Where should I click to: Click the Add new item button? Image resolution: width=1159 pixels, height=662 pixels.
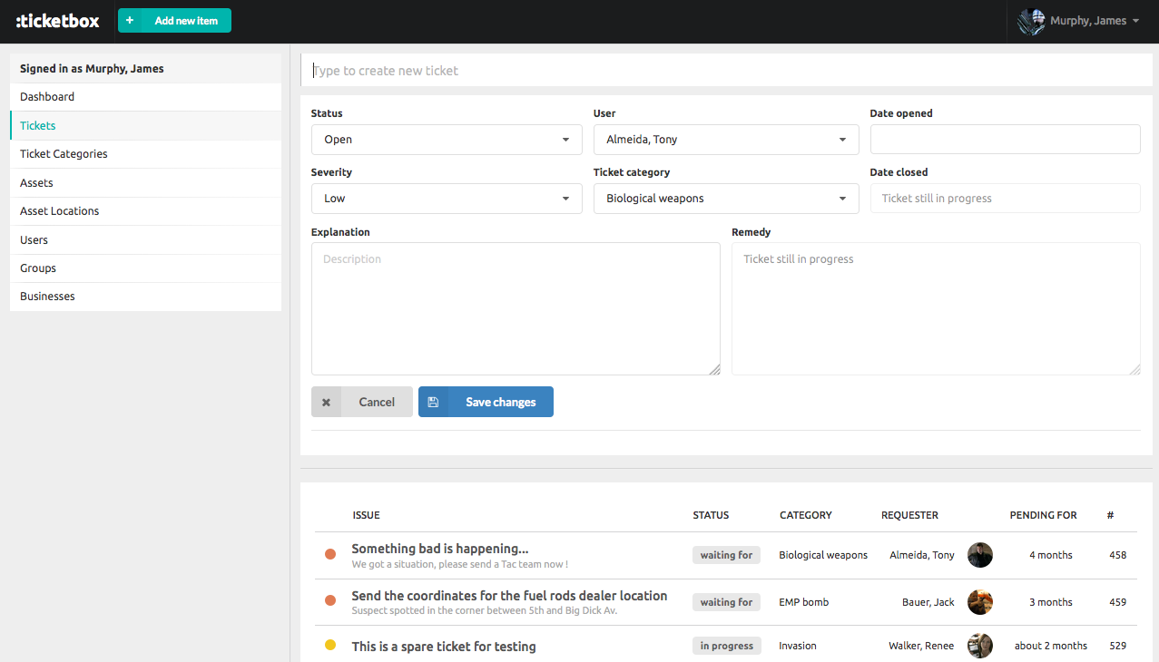pos(174,20)
